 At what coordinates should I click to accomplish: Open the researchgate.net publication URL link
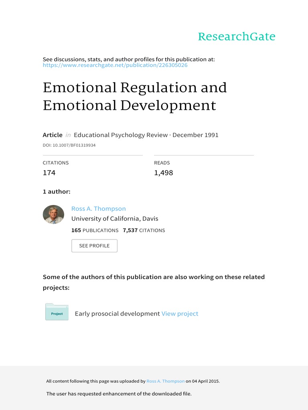[x=115, y=65]
